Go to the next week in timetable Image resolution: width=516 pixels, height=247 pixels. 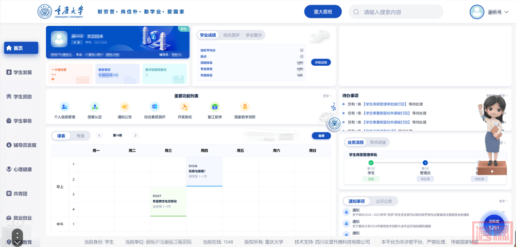point(135,136)
